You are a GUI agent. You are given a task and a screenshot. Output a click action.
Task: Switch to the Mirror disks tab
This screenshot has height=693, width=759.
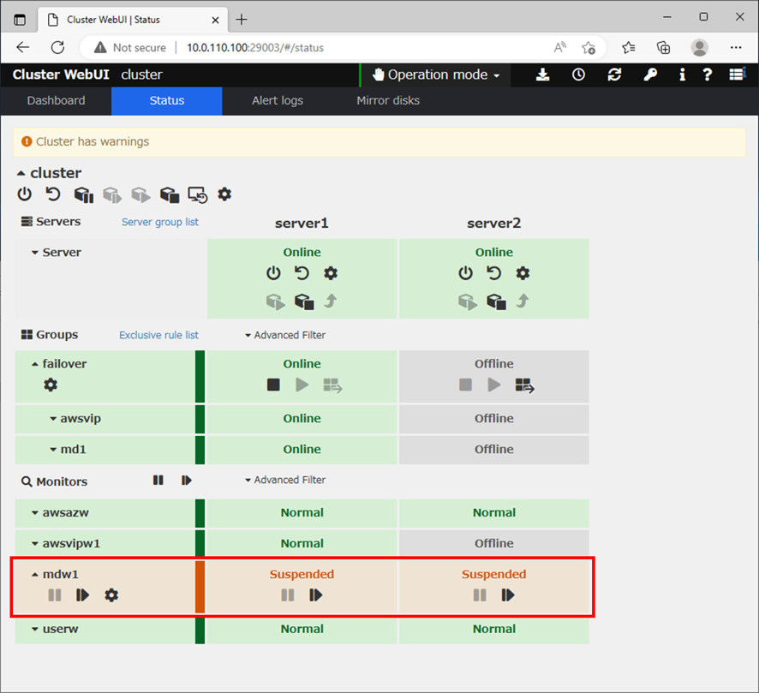point(387,100)
